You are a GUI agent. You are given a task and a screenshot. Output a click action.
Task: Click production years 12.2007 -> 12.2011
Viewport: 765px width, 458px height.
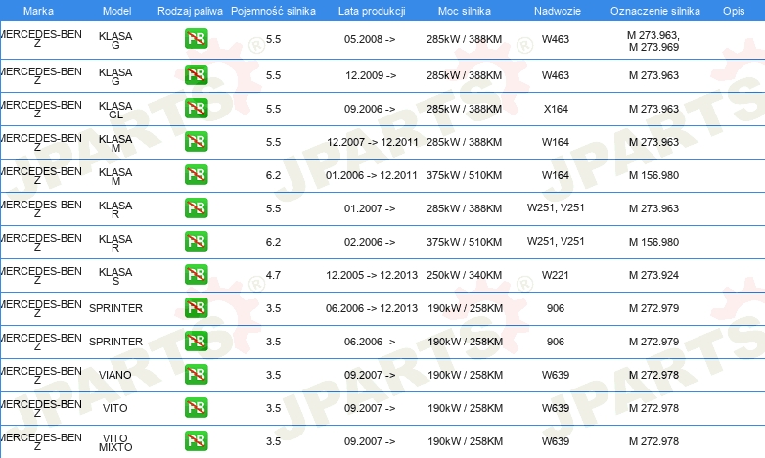click(373, 142)
